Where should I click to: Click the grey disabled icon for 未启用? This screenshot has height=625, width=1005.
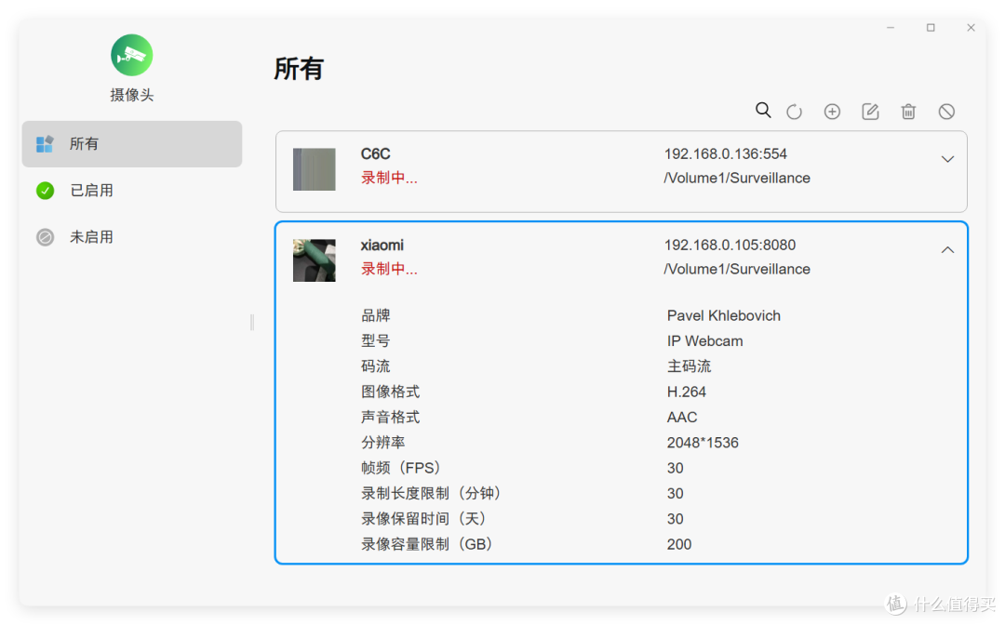coord(45,237)
